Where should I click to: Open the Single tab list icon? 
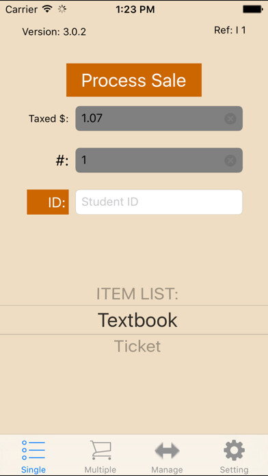tap(33, 450)
